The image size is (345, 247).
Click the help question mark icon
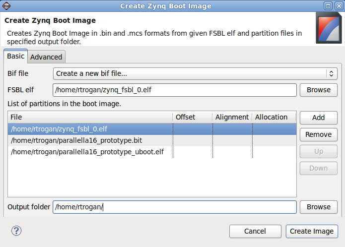(x=16, y=231)
